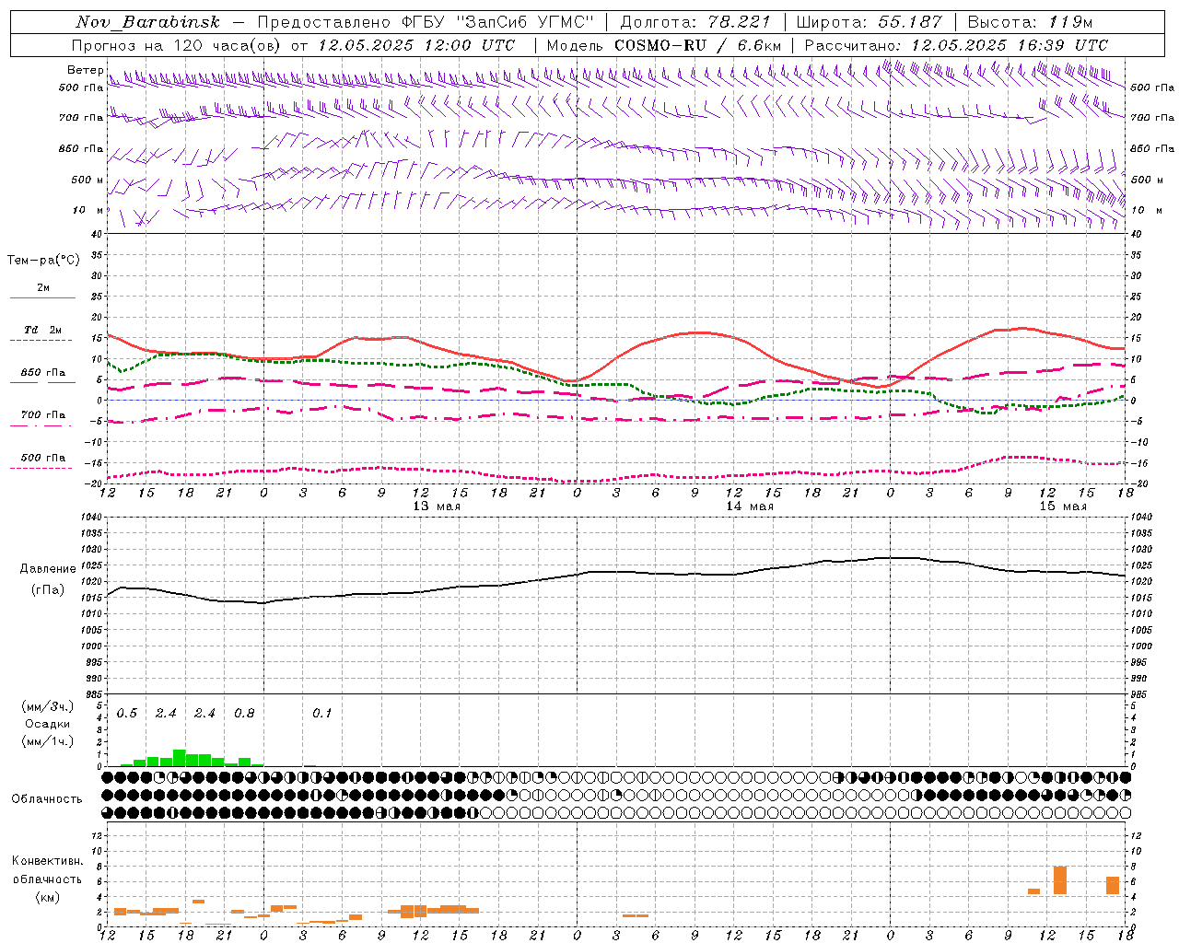Click the '(гПа)' unit under Давление
Viewport: 1179px width, 943px height.
point(48,590)
